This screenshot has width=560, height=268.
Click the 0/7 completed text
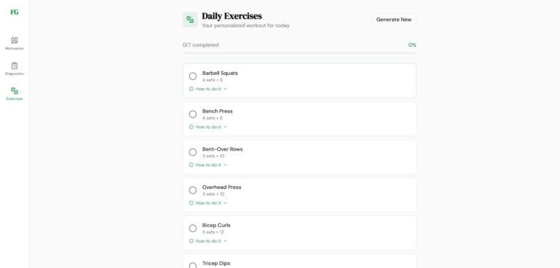click(x=201, y=45)
